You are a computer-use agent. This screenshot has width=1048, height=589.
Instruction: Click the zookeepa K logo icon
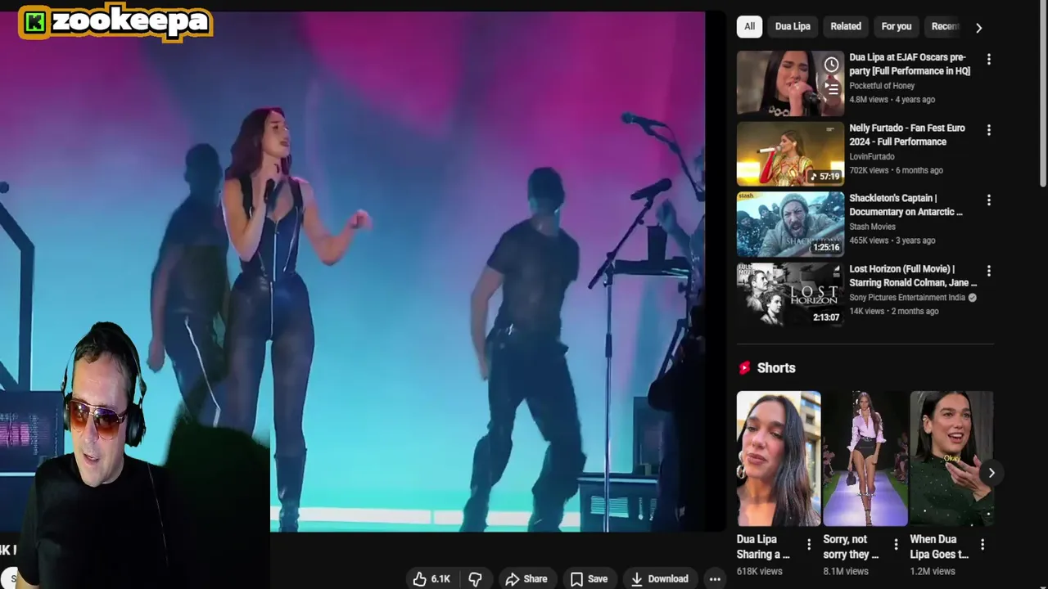pos(34,23)
